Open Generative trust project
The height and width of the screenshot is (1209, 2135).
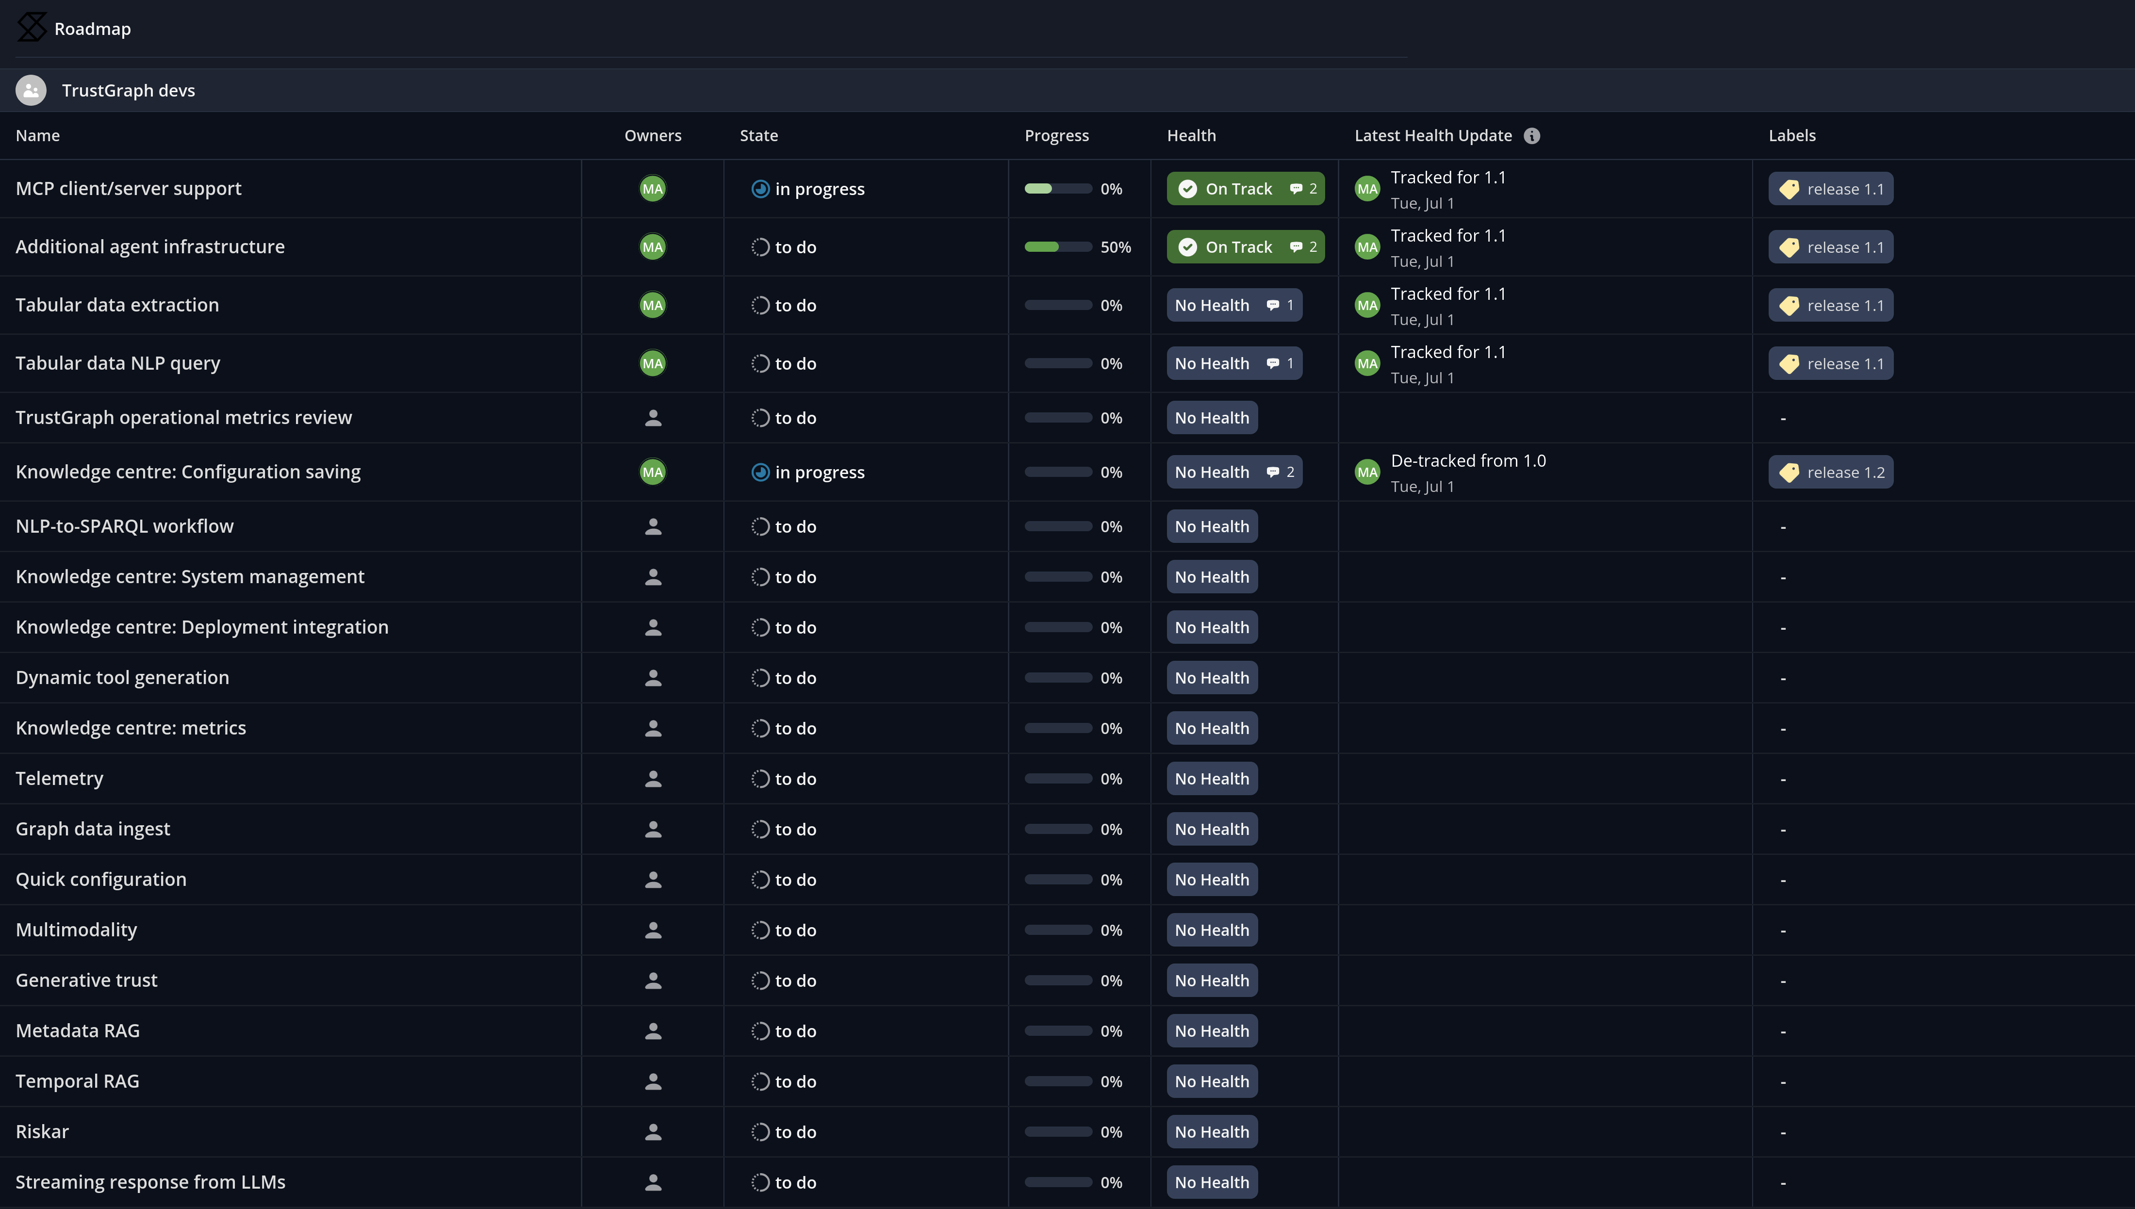click(x=86, y=980)
